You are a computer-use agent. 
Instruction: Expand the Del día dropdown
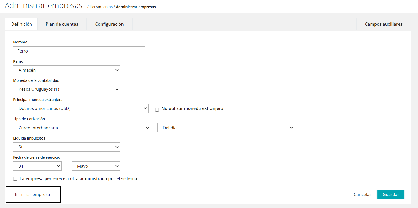coord(226,128)
